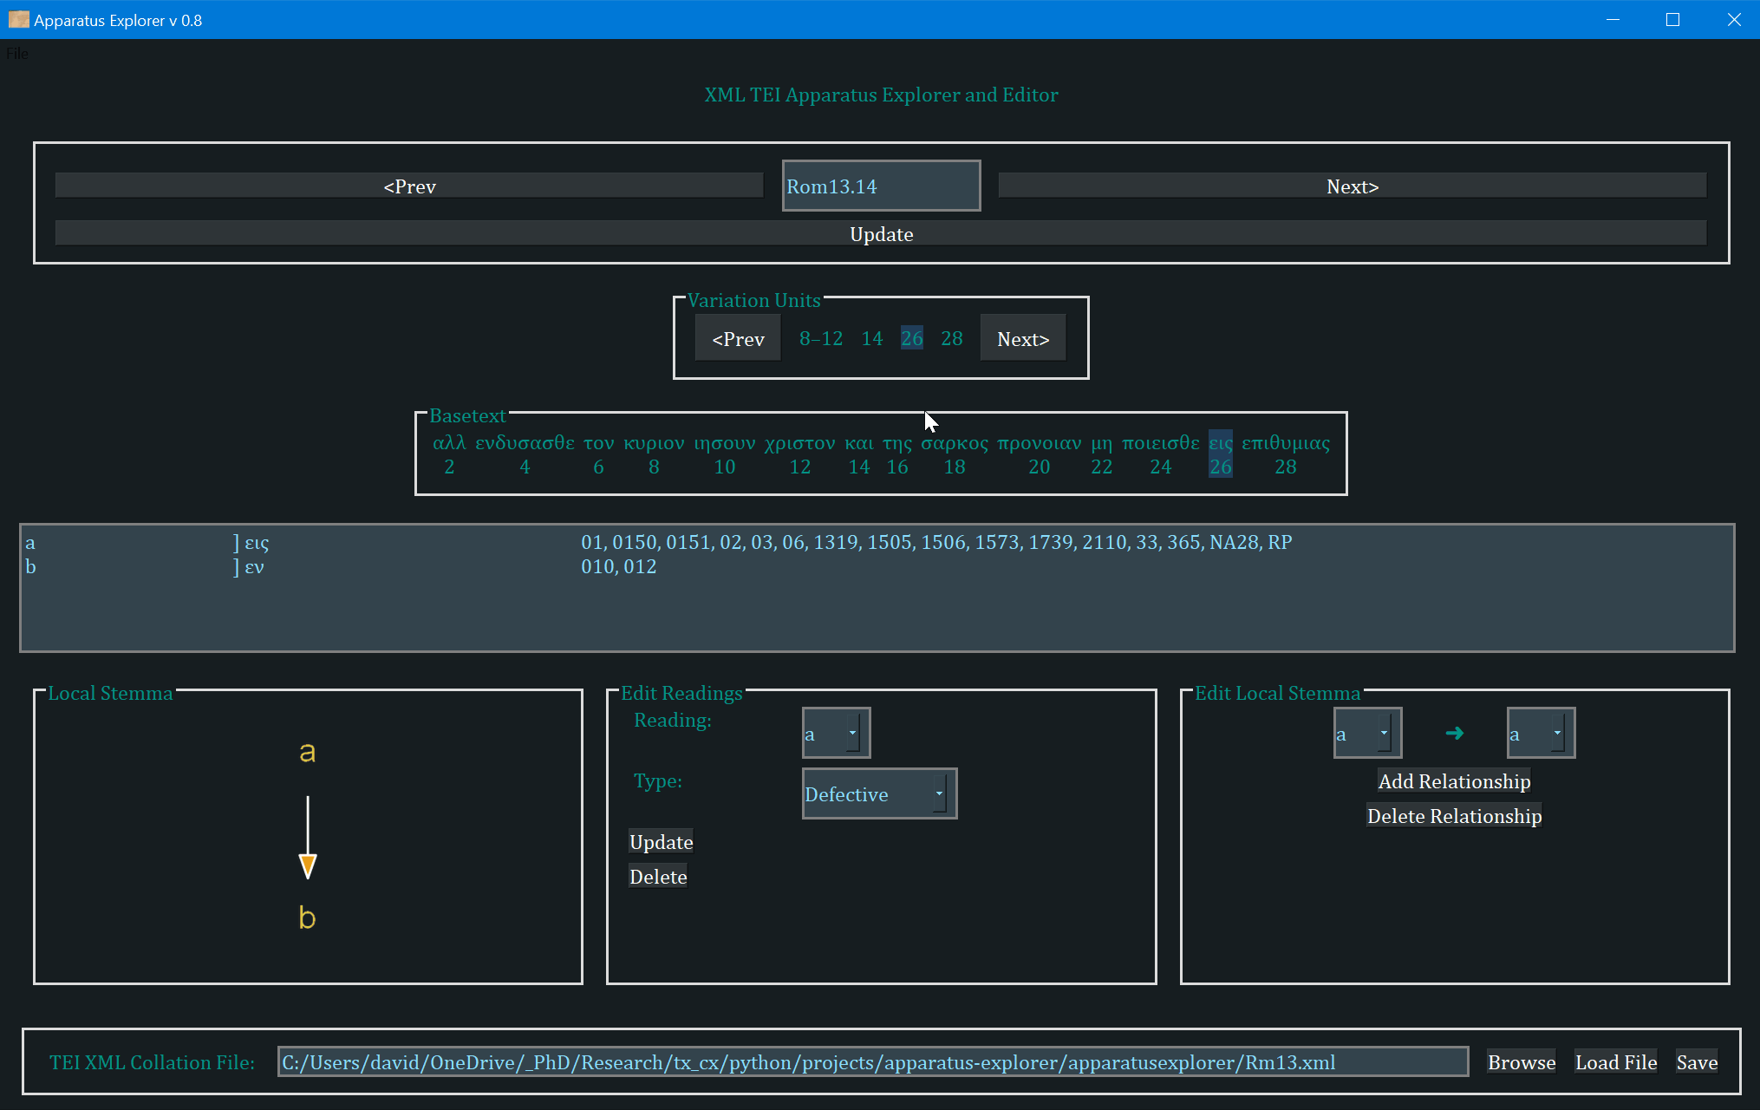This screenshot has width=1760, height=1110.
Task: Open the source reading dropdown in Edit Local Stemma
Action: (1366, 734)
